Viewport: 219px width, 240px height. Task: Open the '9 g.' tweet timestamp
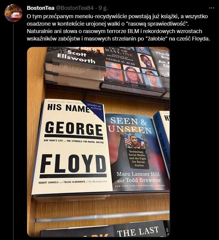point(103,8)
